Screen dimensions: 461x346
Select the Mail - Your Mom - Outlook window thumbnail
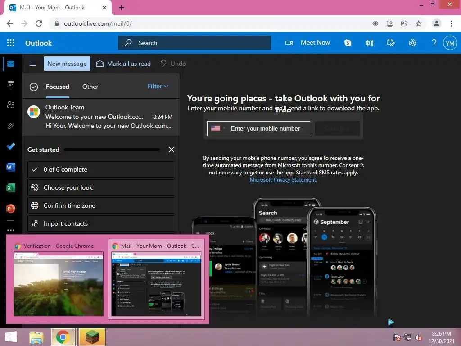tap(156, 279)
